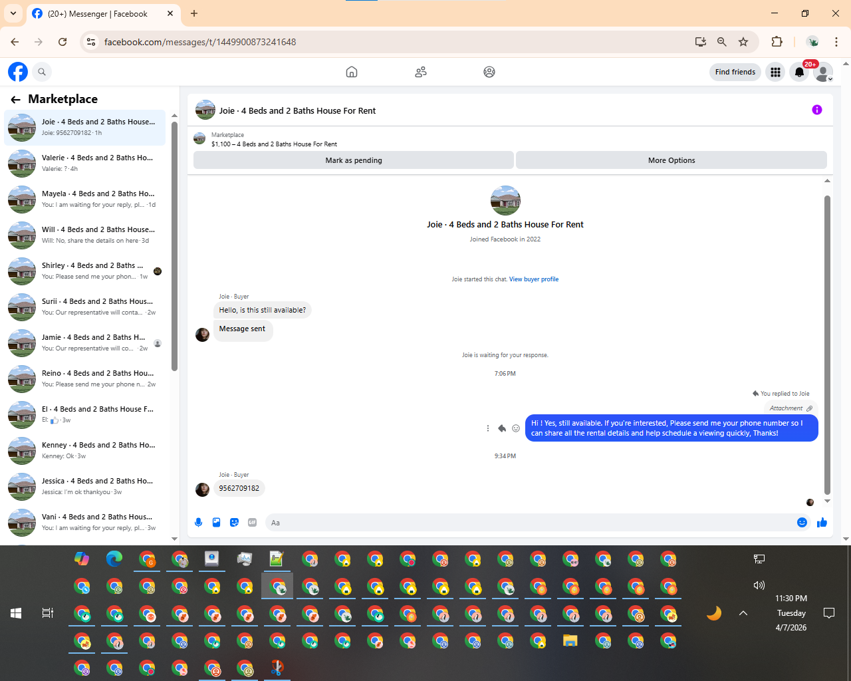Choose a sticker with the sticker icon
The width and height of the screenshot is (851, 681).
pos(234,523)
